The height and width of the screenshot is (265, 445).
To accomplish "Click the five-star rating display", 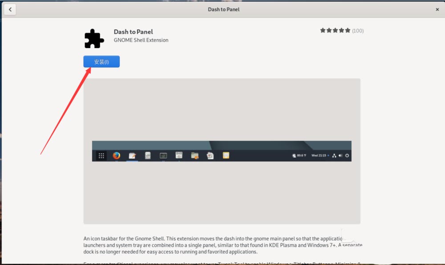I will (x=335, y=31).
